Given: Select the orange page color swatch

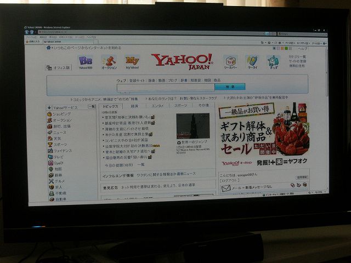Looking at the screenshot, I should click(282, 48).
